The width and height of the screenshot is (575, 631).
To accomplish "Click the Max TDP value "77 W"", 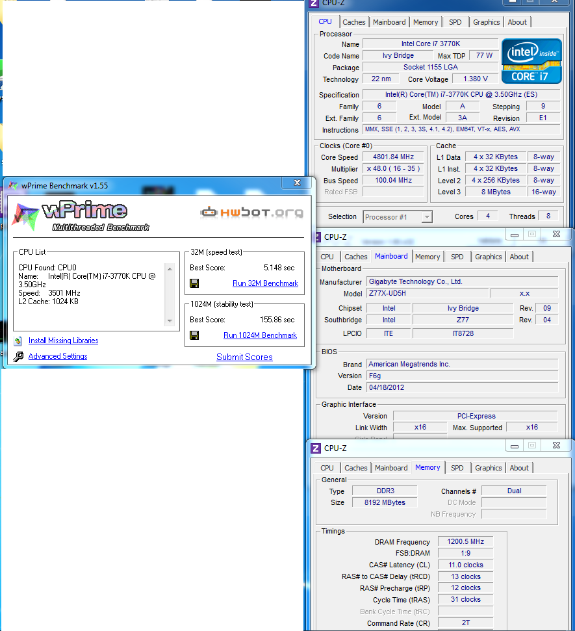I will 484,55.
